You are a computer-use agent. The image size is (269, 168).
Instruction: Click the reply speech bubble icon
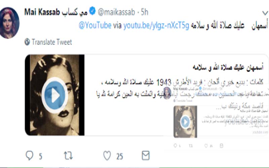click(29, 156)
